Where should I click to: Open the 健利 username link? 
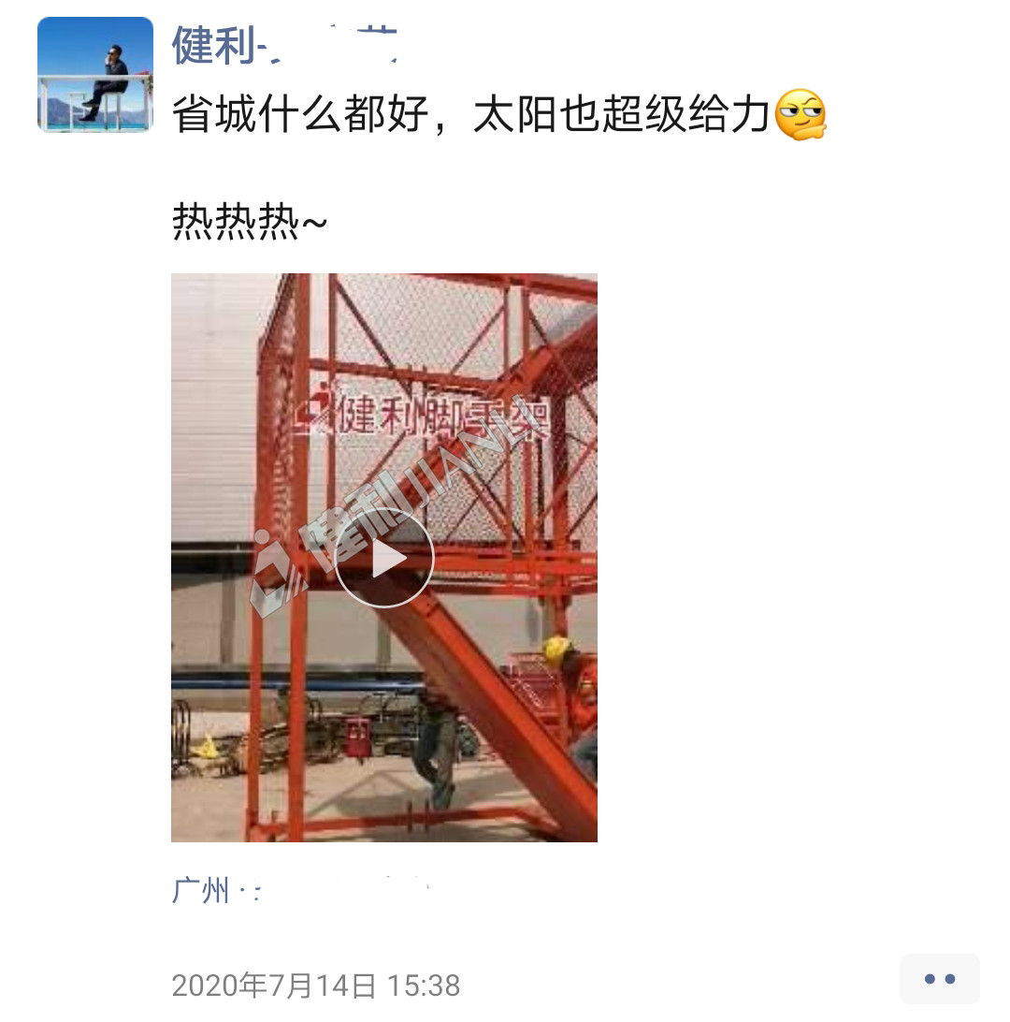(x=284, y=46)
